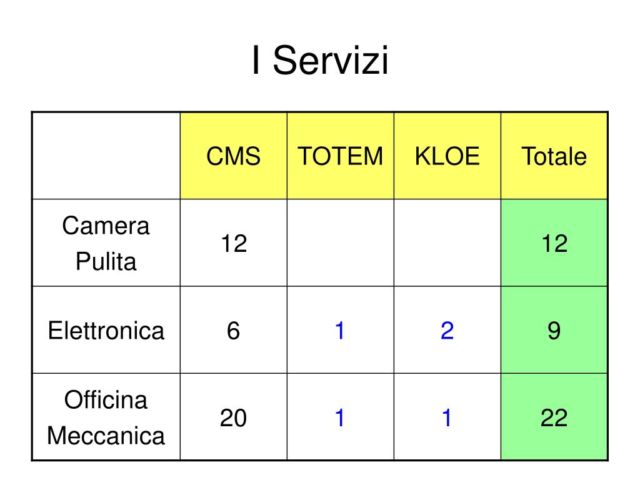Select the TOTEM column header
640x480 pixels.
pyautogui.click(x=341, y=156)
